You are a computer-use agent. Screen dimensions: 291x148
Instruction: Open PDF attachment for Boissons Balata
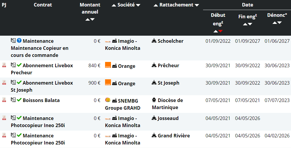click(x=4, y=100)
